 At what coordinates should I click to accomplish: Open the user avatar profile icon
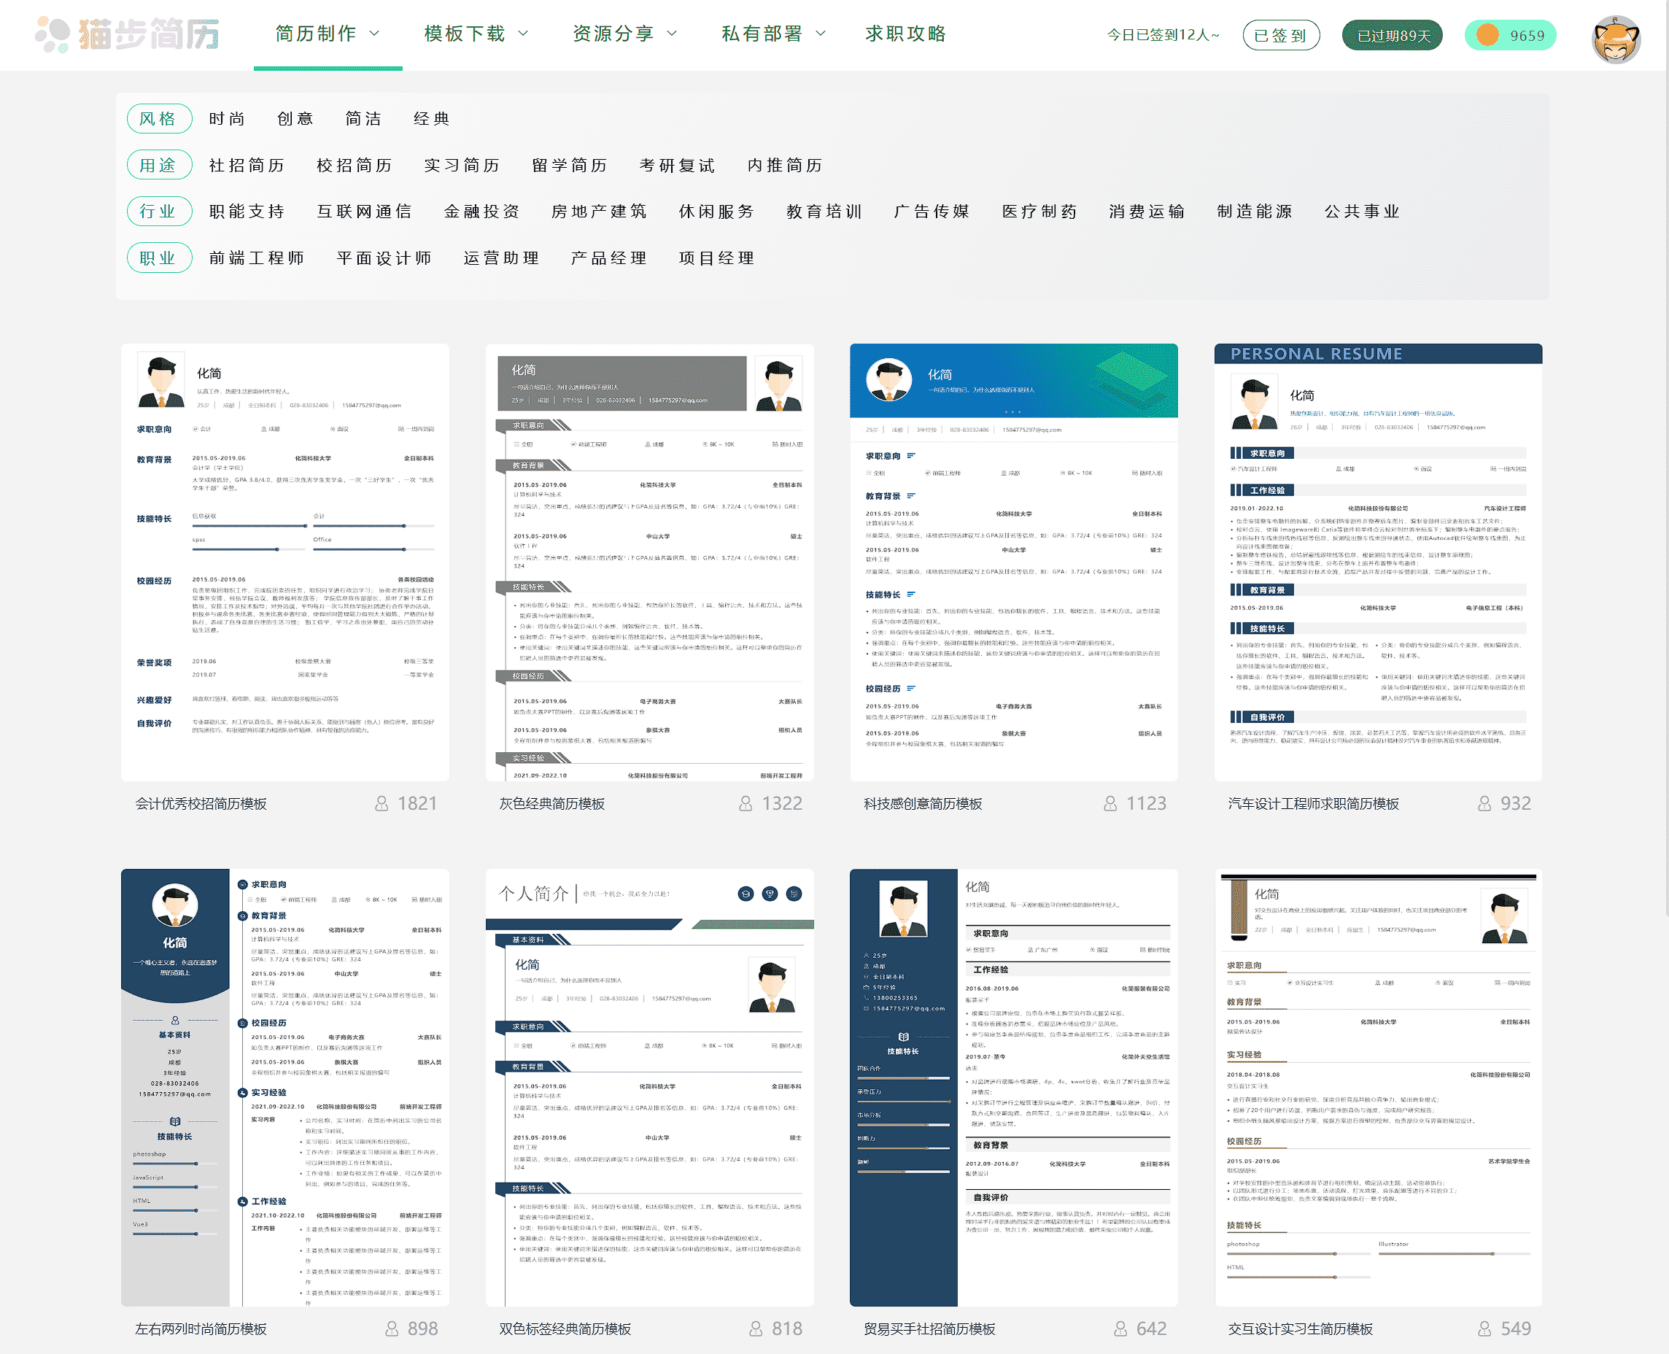coord(1616,39)
